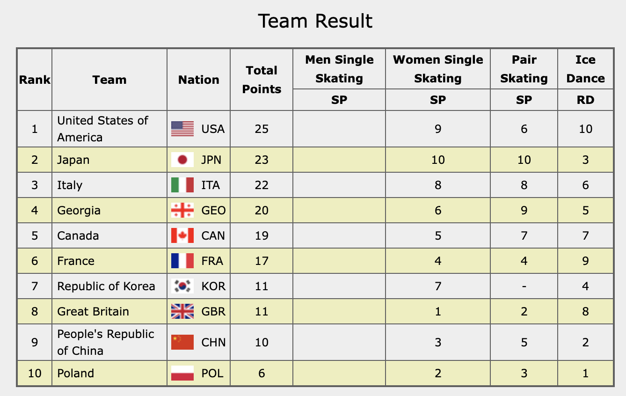Screen dimensions: 626x396
Task: Click the Italy flag icon
Action: [182, 185]
